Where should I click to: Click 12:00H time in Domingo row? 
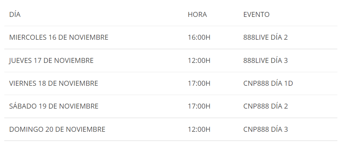(199, 129)
